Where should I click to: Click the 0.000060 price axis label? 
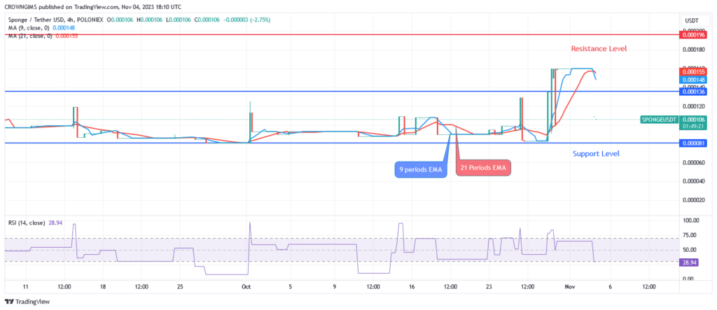[694, 163]
